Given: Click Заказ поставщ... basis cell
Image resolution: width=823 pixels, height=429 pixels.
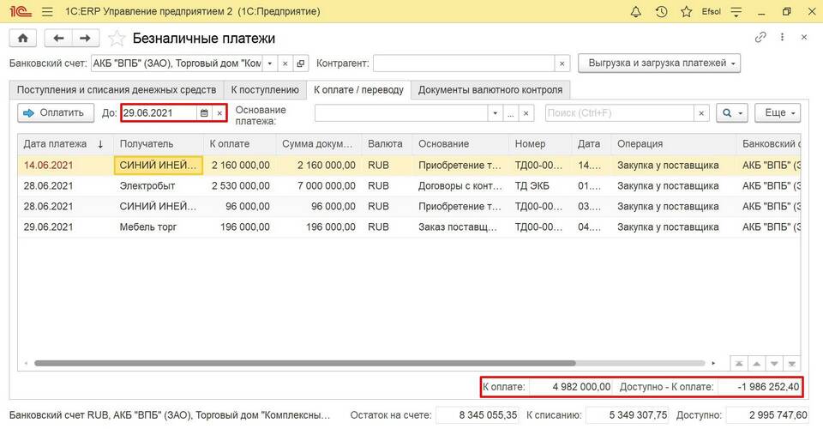Looking at the screenshot, I should [460, 227].
